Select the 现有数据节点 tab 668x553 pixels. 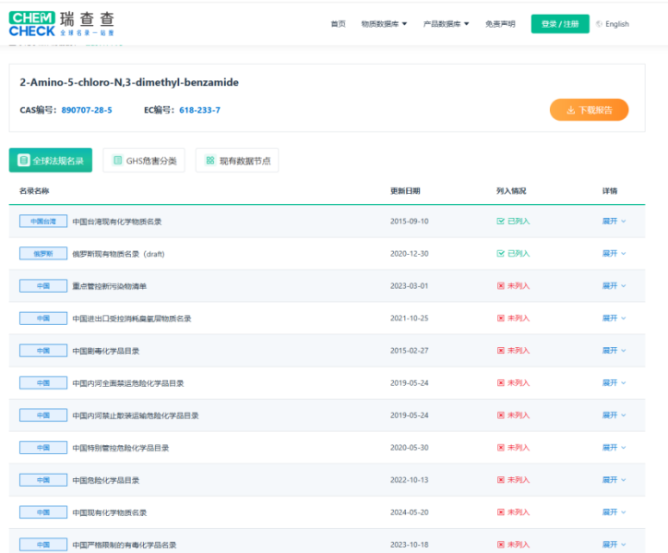[x=237, y=161]
